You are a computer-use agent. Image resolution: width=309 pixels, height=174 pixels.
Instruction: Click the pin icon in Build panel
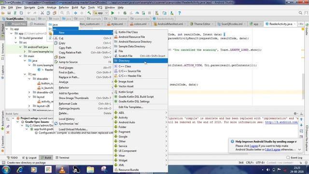point(8,126)
